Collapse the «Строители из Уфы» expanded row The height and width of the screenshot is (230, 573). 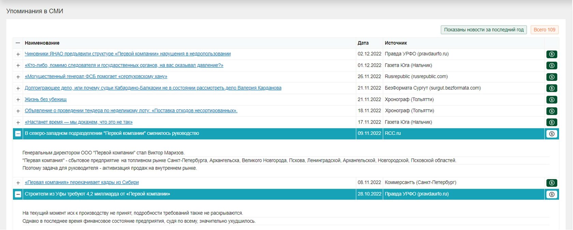point(18,194)
